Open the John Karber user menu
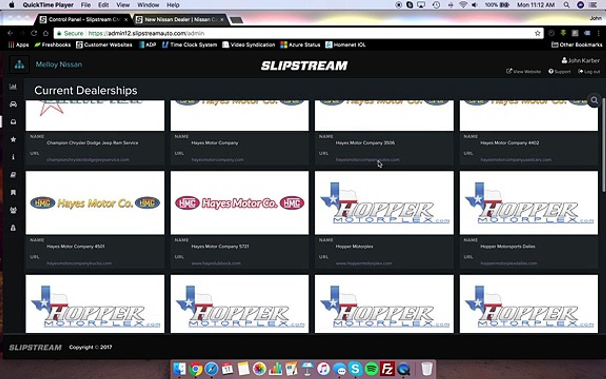This screenshot has width=606, height=379. click(581, 61)
